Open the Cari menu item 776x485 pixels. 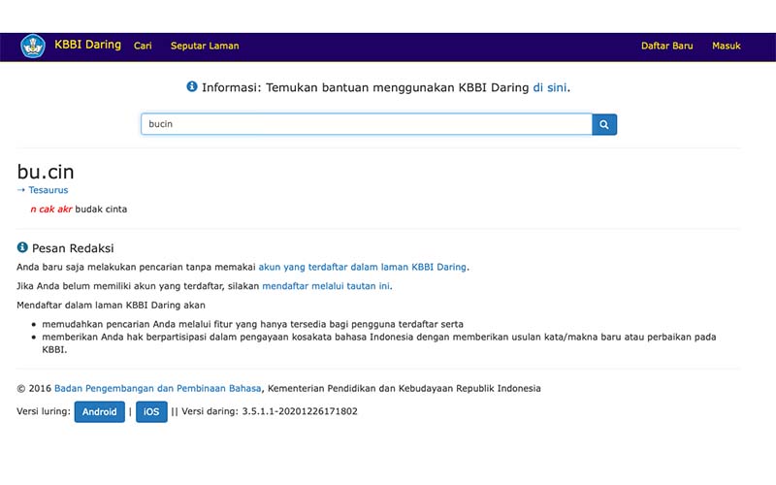143,46
